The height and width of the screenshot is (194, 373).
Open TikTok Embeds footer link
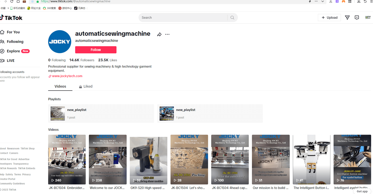(x=26, y=168)
